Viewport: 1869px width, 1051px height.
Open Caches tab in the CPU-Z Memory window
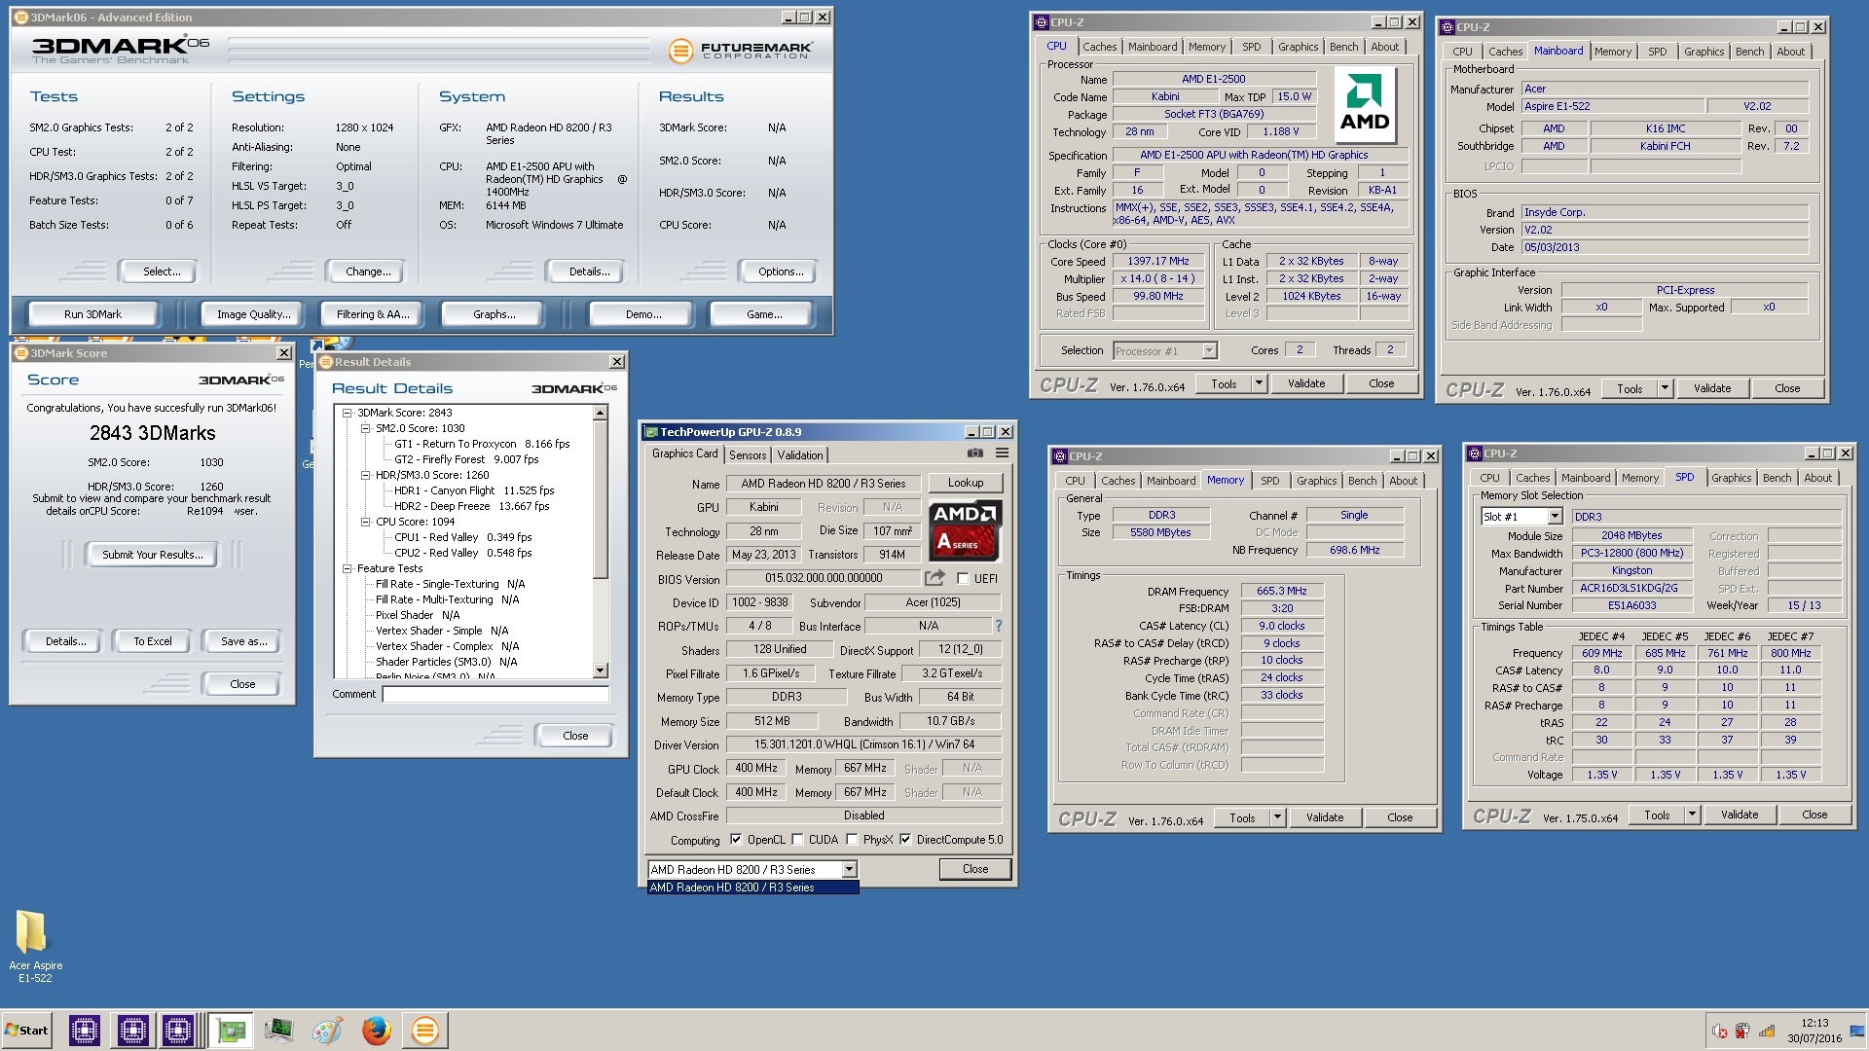click(x=1118, y=481)
